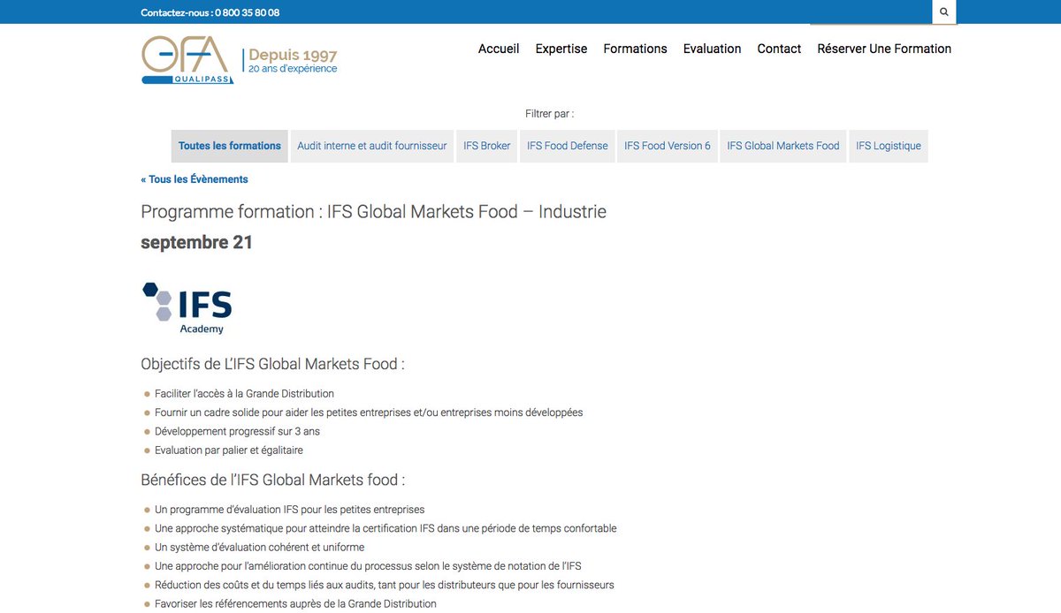Filter by IFS Food Version 6
The width and height of the screenshot is (1061, 613).
point(668,146)
